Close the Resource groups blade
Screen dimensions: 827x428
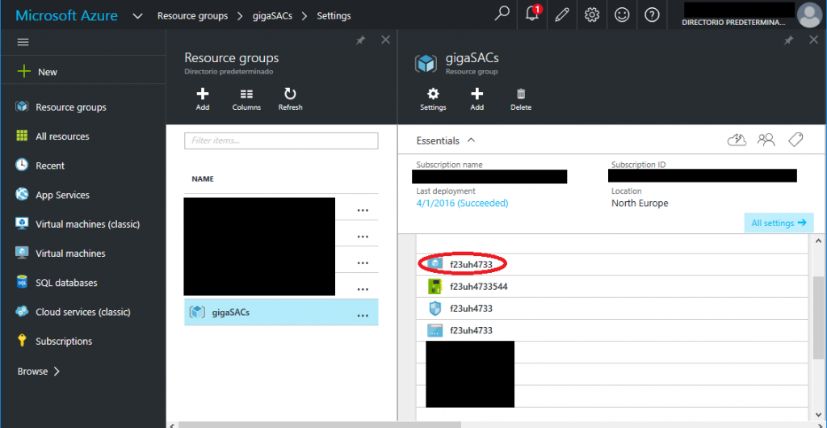[385, 40]
